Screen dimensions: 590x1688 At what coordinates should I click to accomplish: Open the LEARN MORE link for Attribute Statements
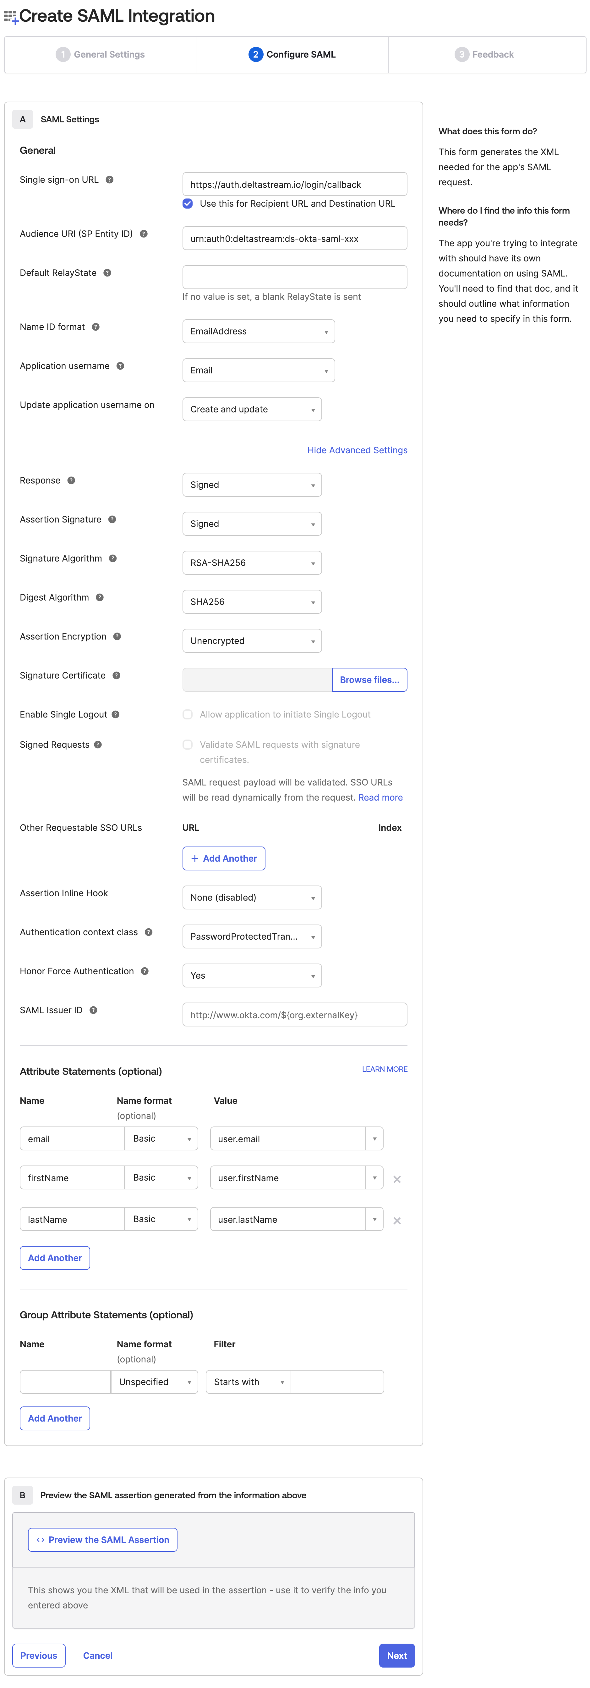(x=385, y=1070)
